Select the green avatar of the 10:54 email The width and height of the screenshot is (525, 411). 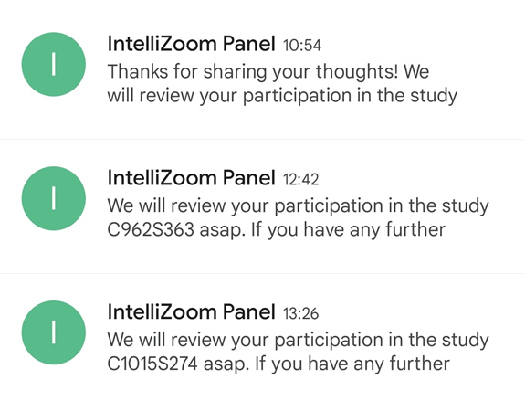click(54, 64)
